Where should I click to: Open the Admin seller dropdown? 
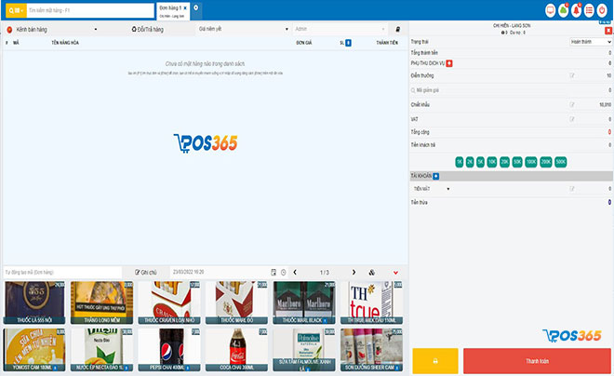(x=340, y=29)
